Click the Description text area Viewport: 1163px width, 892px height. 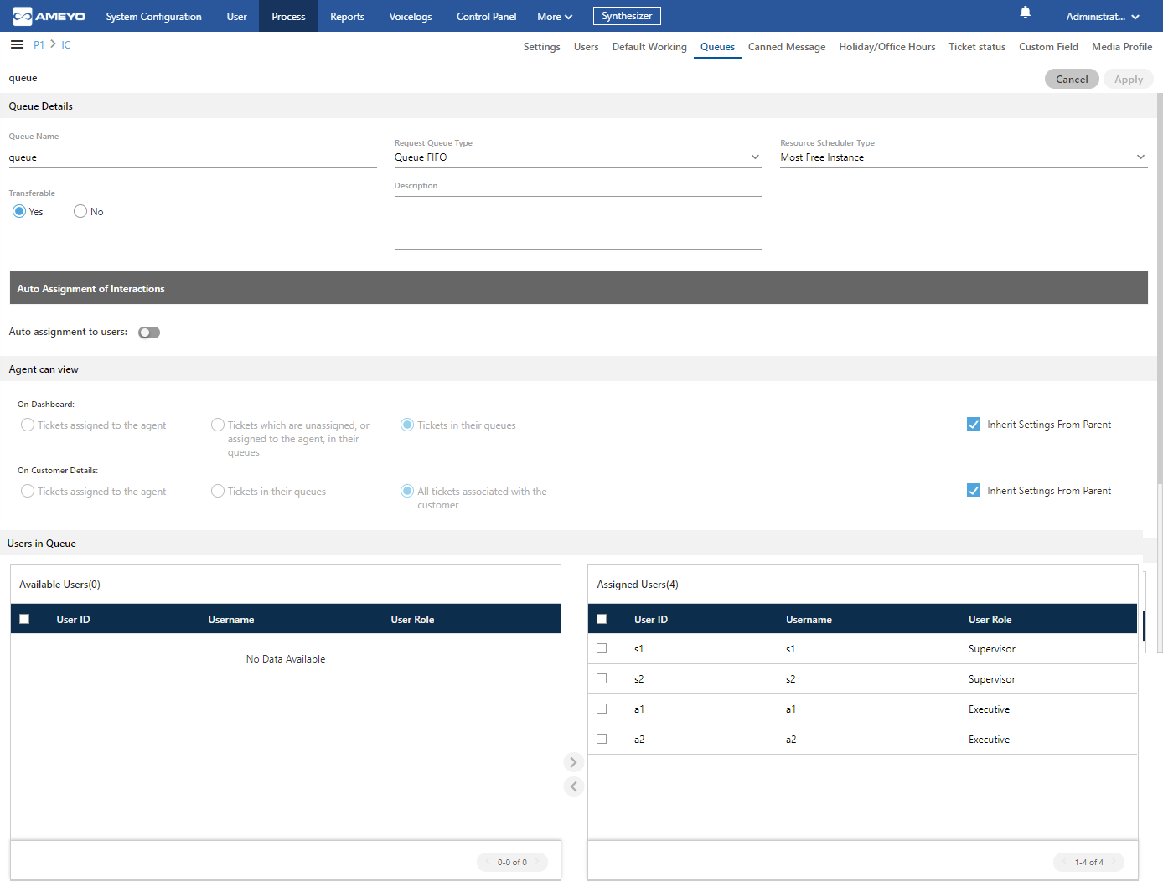[578, 223]
